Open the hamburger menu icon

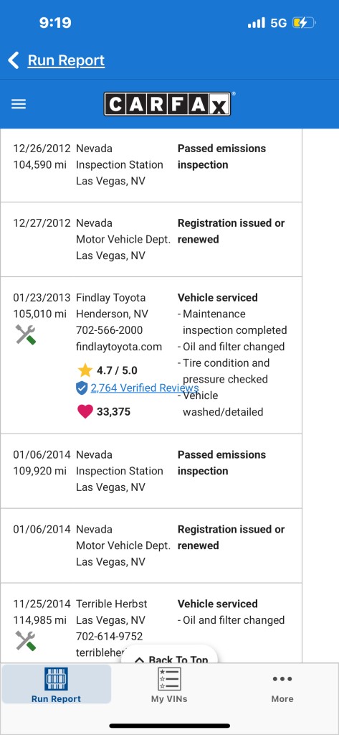(x=19, y=104)
